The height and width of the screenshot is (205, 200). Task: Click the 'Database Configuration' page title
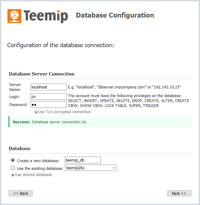click(x=115, y=15)
